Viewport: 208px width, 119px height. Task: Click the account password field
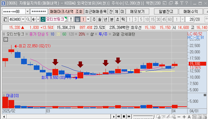tap(39, 11)
